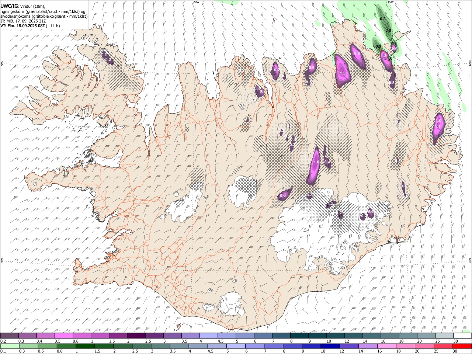Click violet swatch labeled 12 in lower legend
This screenshot has width=472, height=354.
[x=349, y=346]
